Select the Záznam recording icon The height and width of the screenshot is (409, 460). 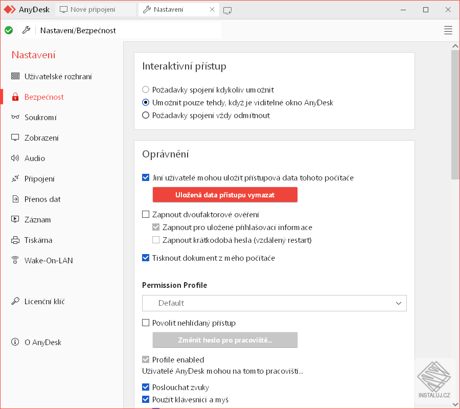[x=15, y=219]
